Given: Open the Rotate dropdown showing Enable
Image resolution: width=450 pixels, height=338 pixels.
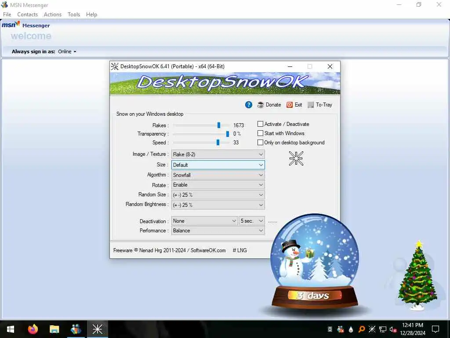Looking at the screenshot, I should tap(218, 185).
